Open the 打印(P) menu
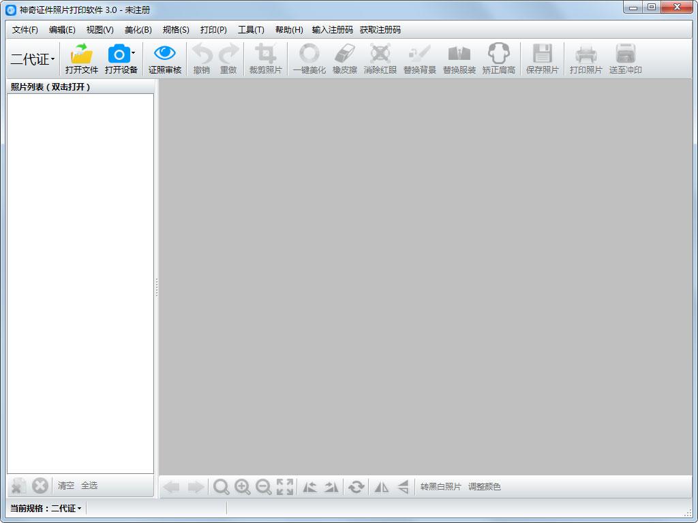This screenshot has width=698, height=523. [x=213, y=30]
